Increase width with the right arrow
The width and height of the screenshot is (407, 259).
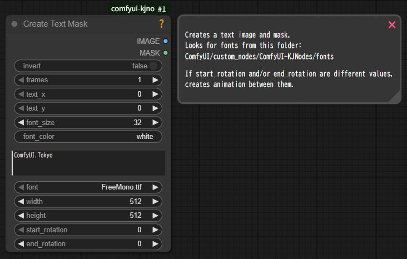click(156, 201)
